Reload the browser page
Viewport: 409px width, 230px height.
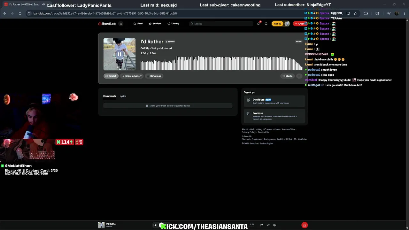tap(20, 13)
